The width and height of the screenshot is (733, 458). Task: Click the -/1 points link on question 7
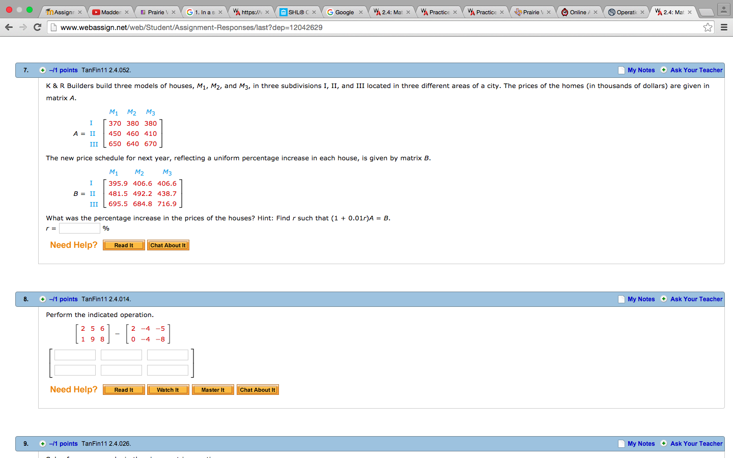coord(64,70)
